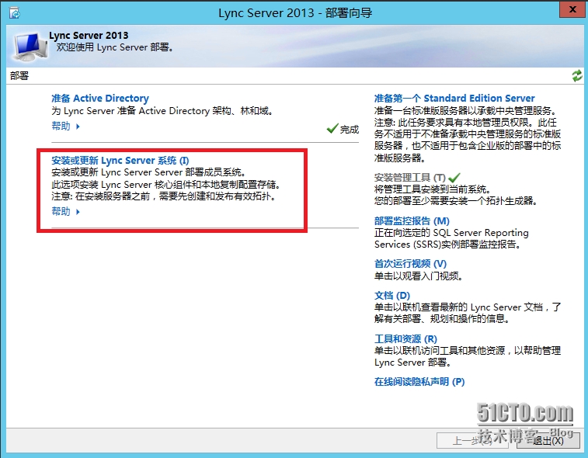Open 部署监控报告 (M) link
The height and width of the screenshot is (458, 588).
(412, 221)
